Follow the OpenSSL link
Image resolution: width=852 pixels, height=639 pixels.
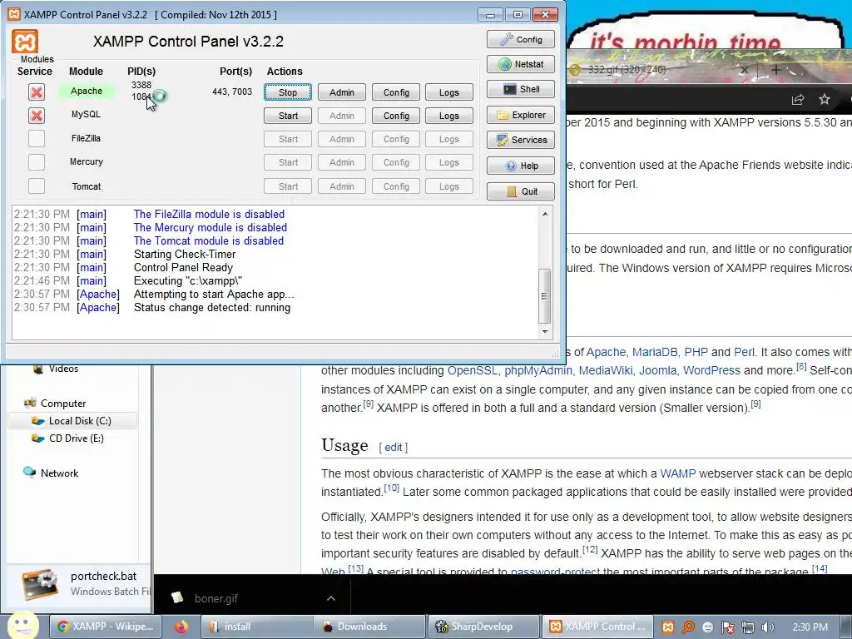pyautogui.click(x=473, y=370)
